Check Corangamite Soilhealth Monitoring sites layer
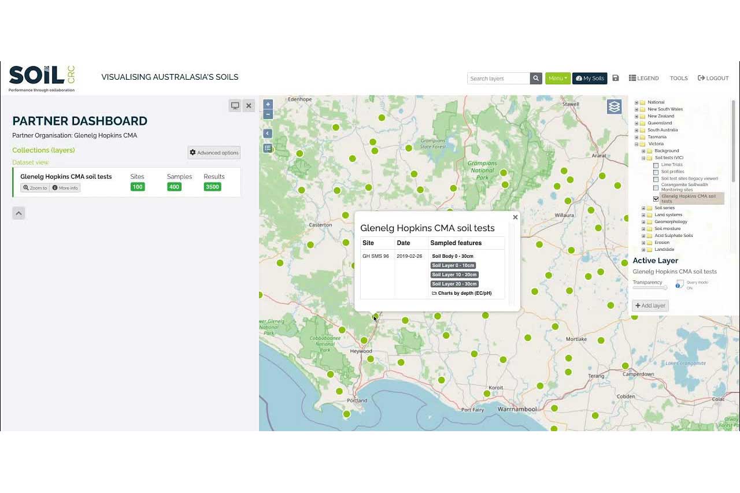The width and height of the screenshot is (740, 493). click(656, 188)
